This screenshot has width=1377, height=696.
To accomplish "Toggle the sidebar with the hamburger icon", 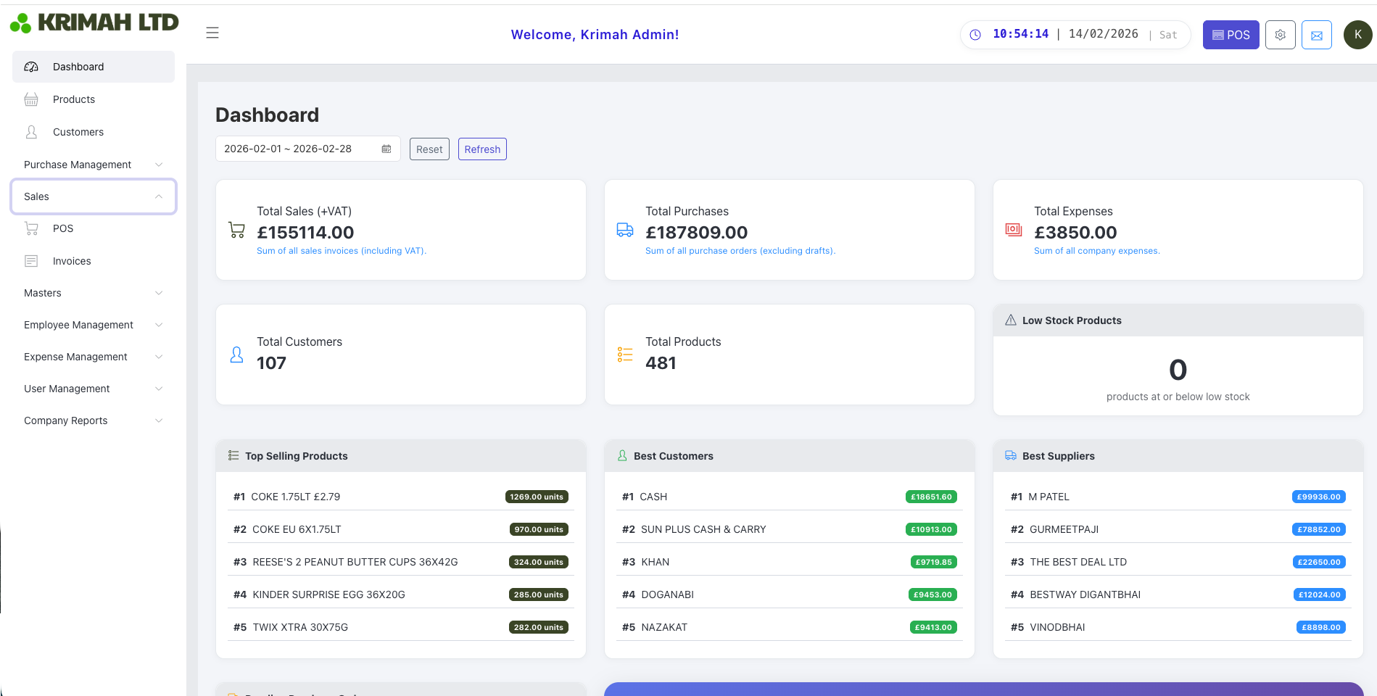I will pos(212,33).
